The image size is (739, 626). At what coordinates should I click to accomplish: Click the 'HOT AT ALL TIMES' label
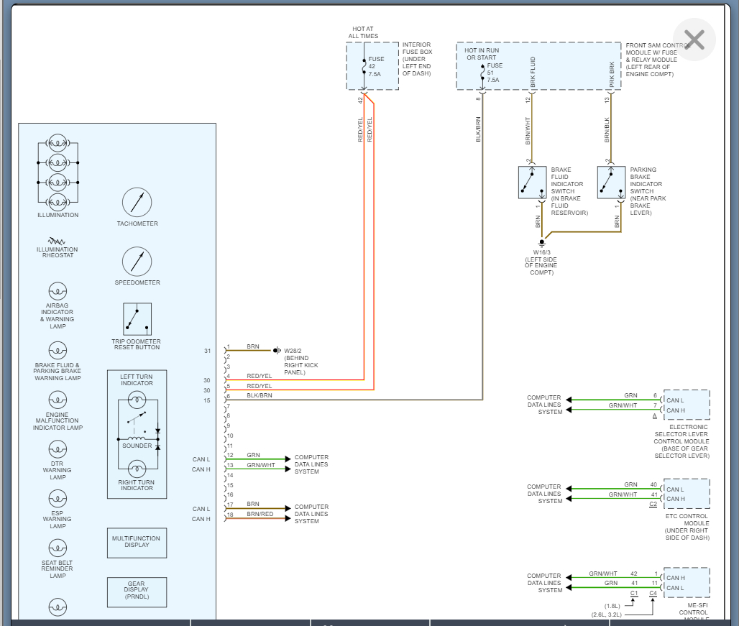point(363,32)
